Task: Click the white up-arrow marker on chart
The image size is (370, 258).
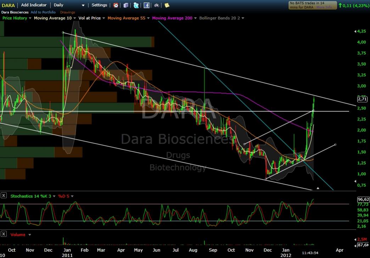Action: (318, 188)
